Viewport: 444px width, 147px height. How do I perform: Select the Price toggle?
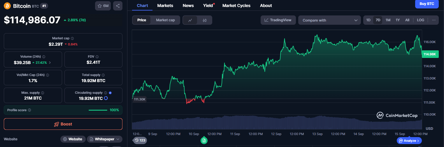(142, 20)
